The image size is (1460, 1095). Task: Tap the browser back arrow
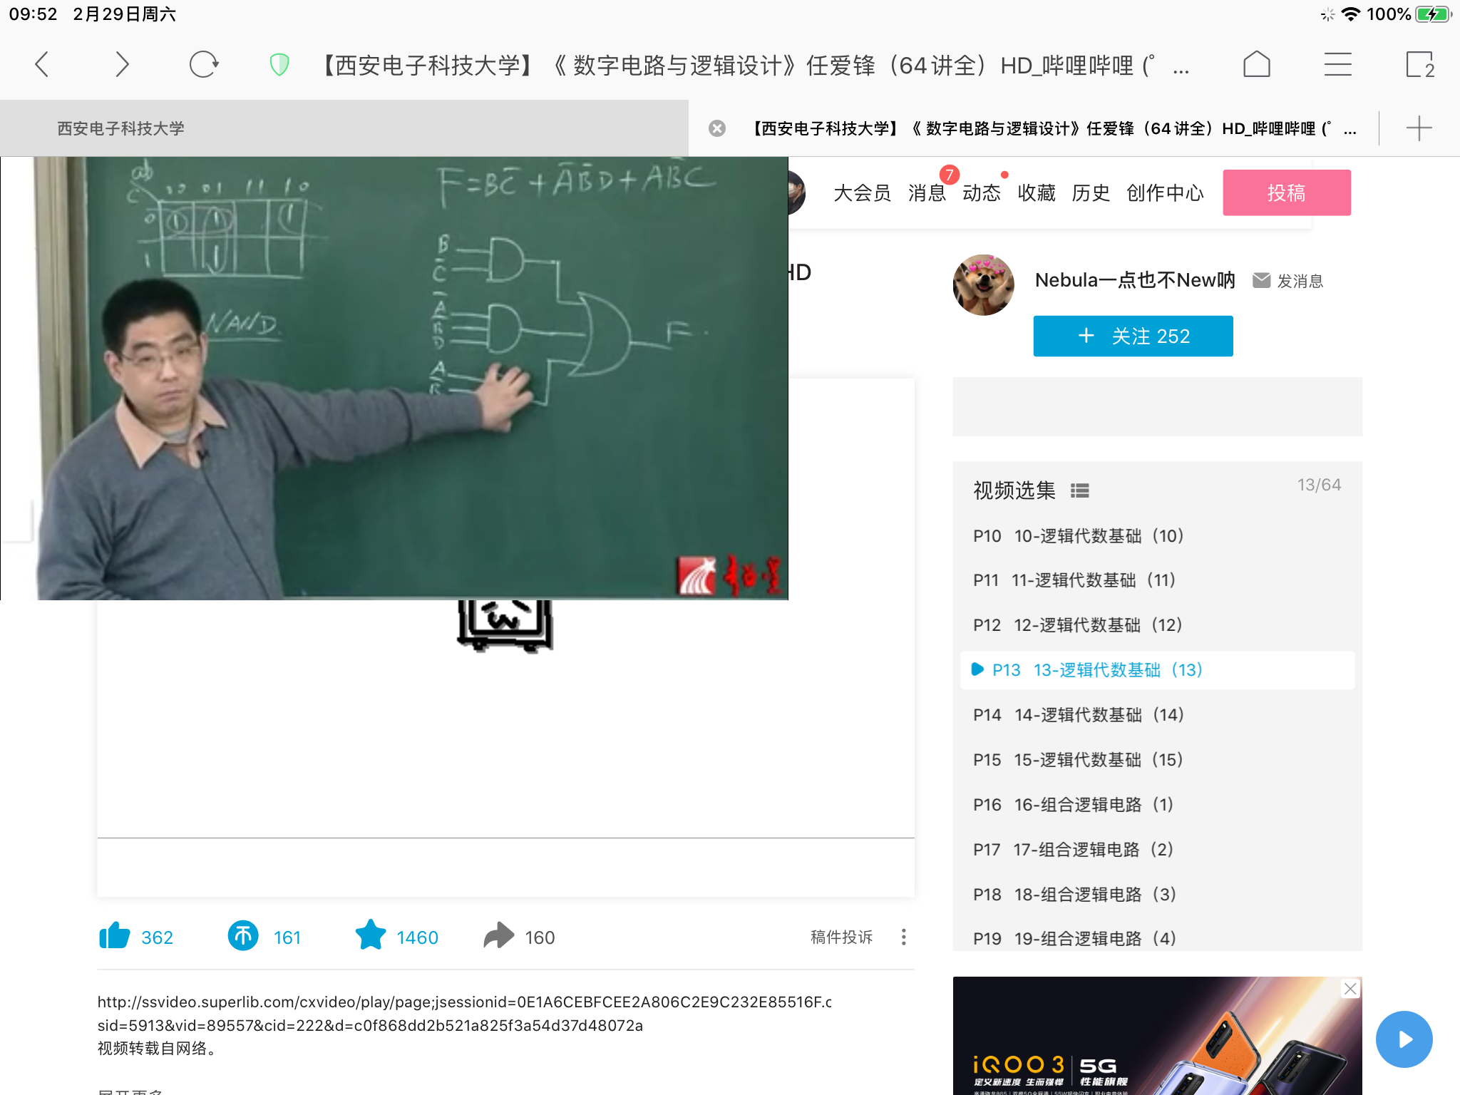(42, 65)
